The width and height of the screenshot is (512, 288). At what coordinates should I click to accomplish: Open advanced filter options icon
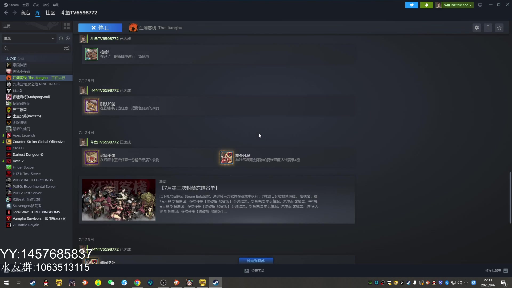point(67,48)
